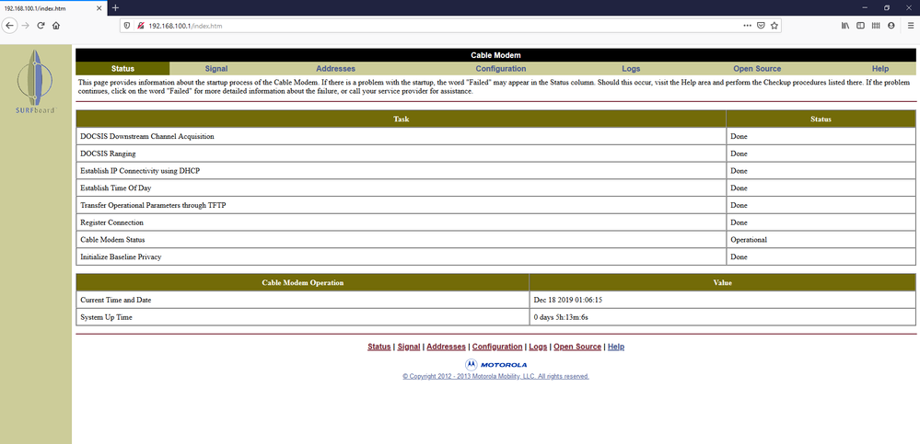Click the browser forward arrow

25,26
